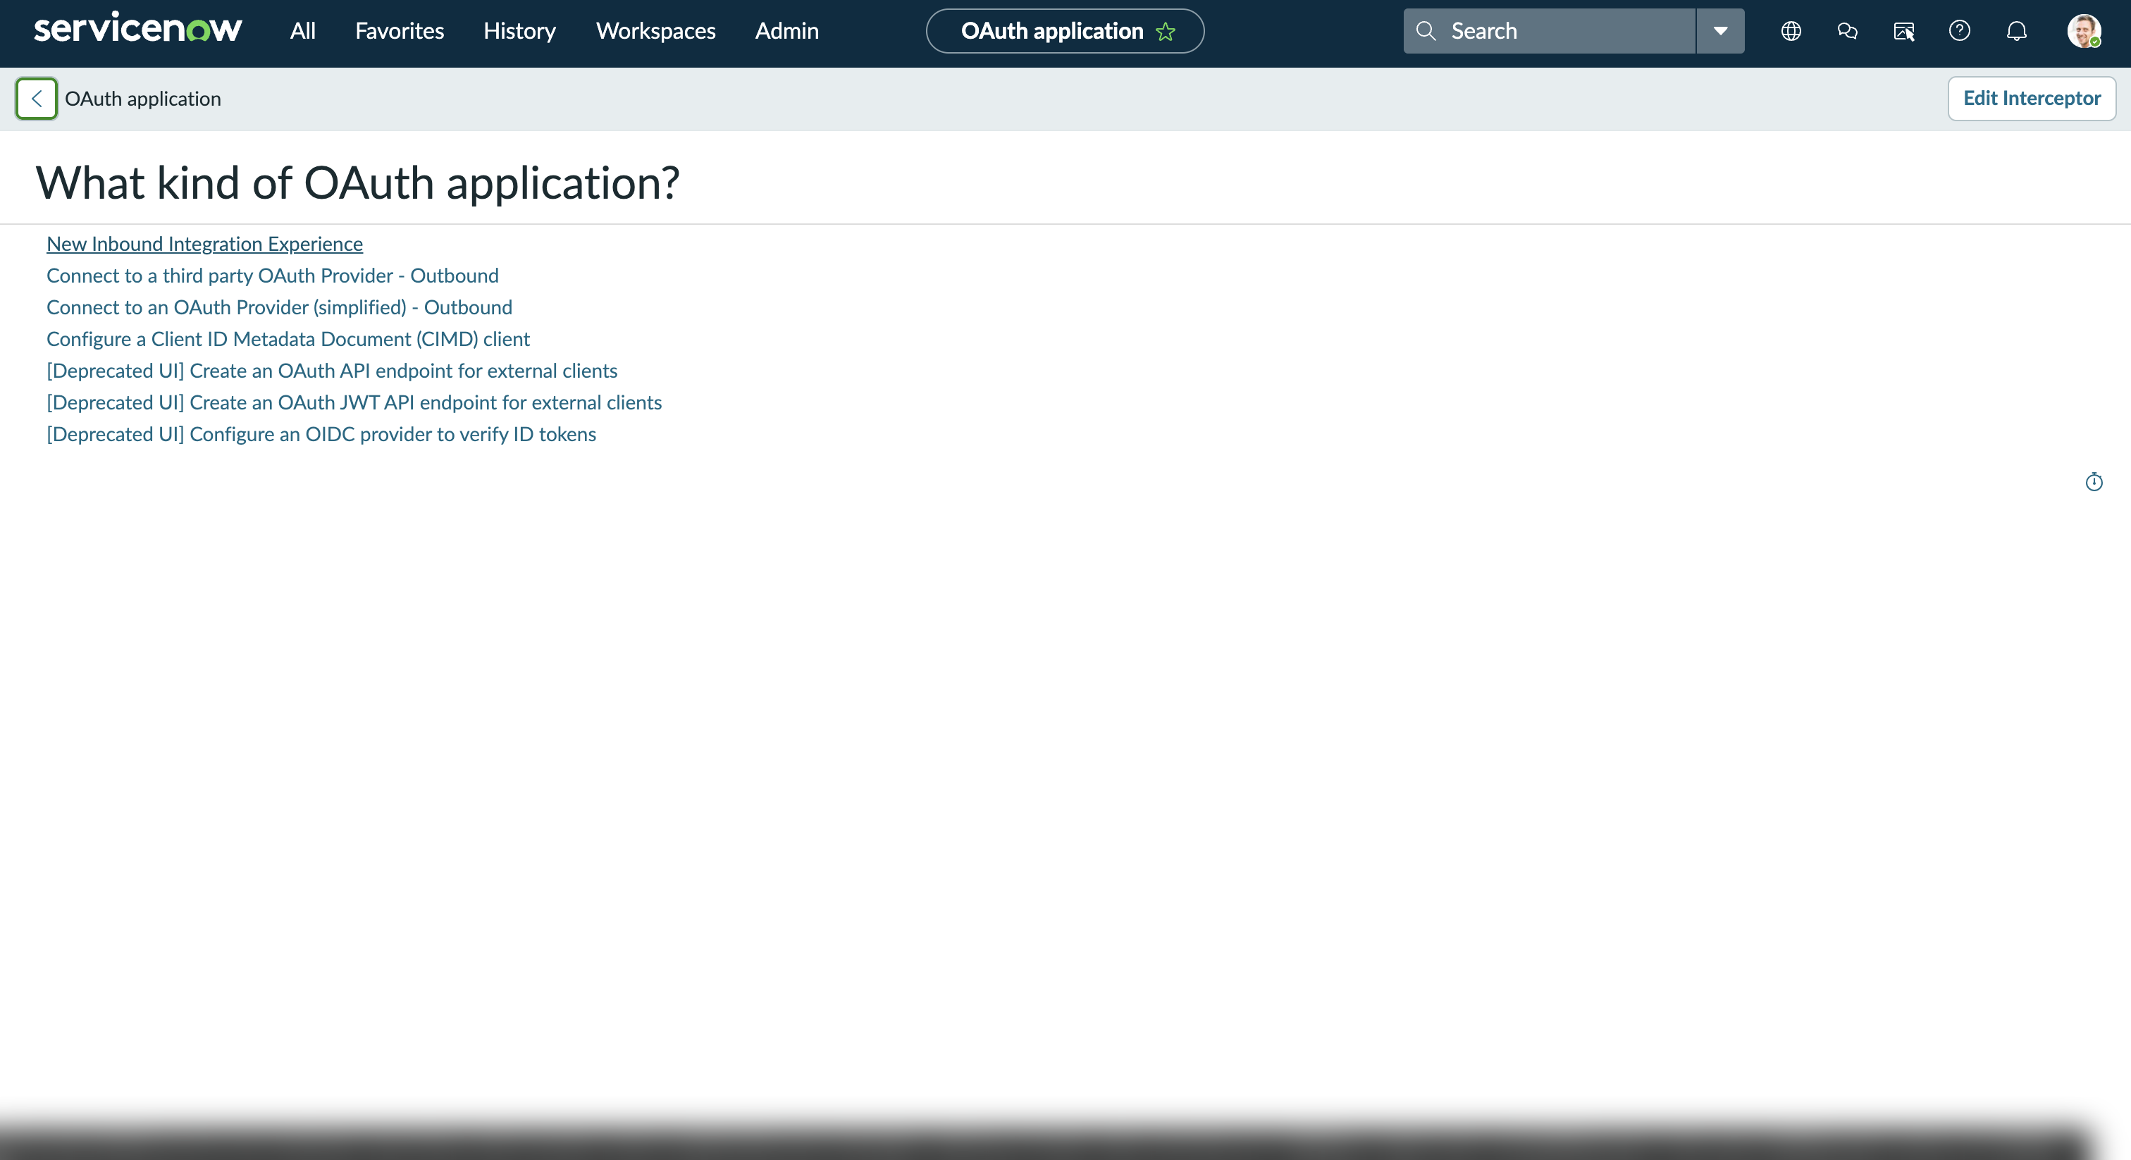
Task: Open the globe scope picker icon
Action: 1791,30
